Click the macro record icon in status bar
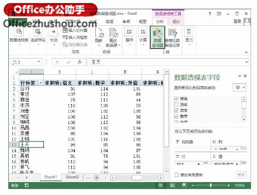This screenshot has height=195, width=257. pyautogui.click(x=27, y=185)
